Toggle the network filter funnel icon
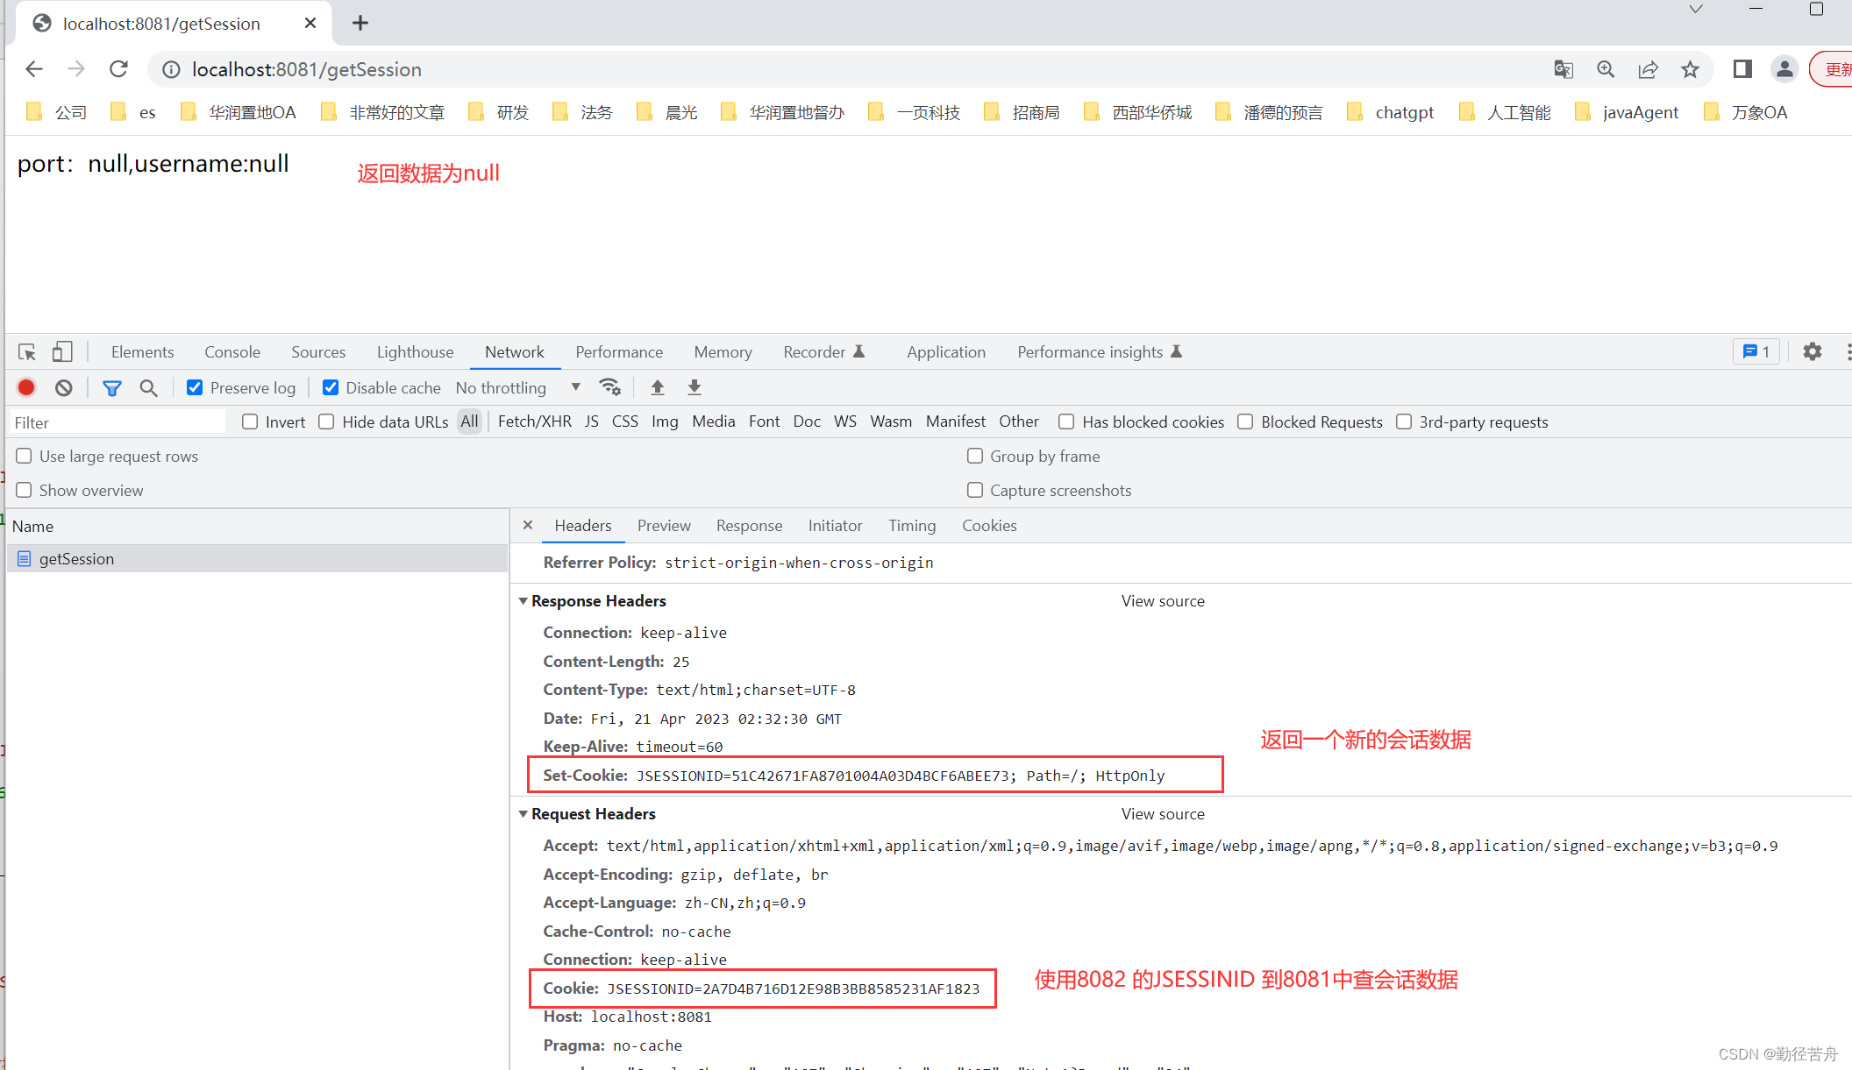 click(112, 387)
